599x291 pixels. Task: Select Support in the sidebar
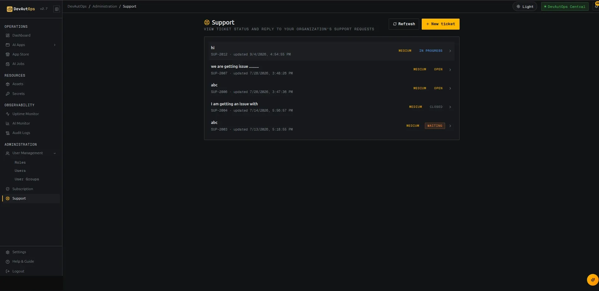click(31, 198)
